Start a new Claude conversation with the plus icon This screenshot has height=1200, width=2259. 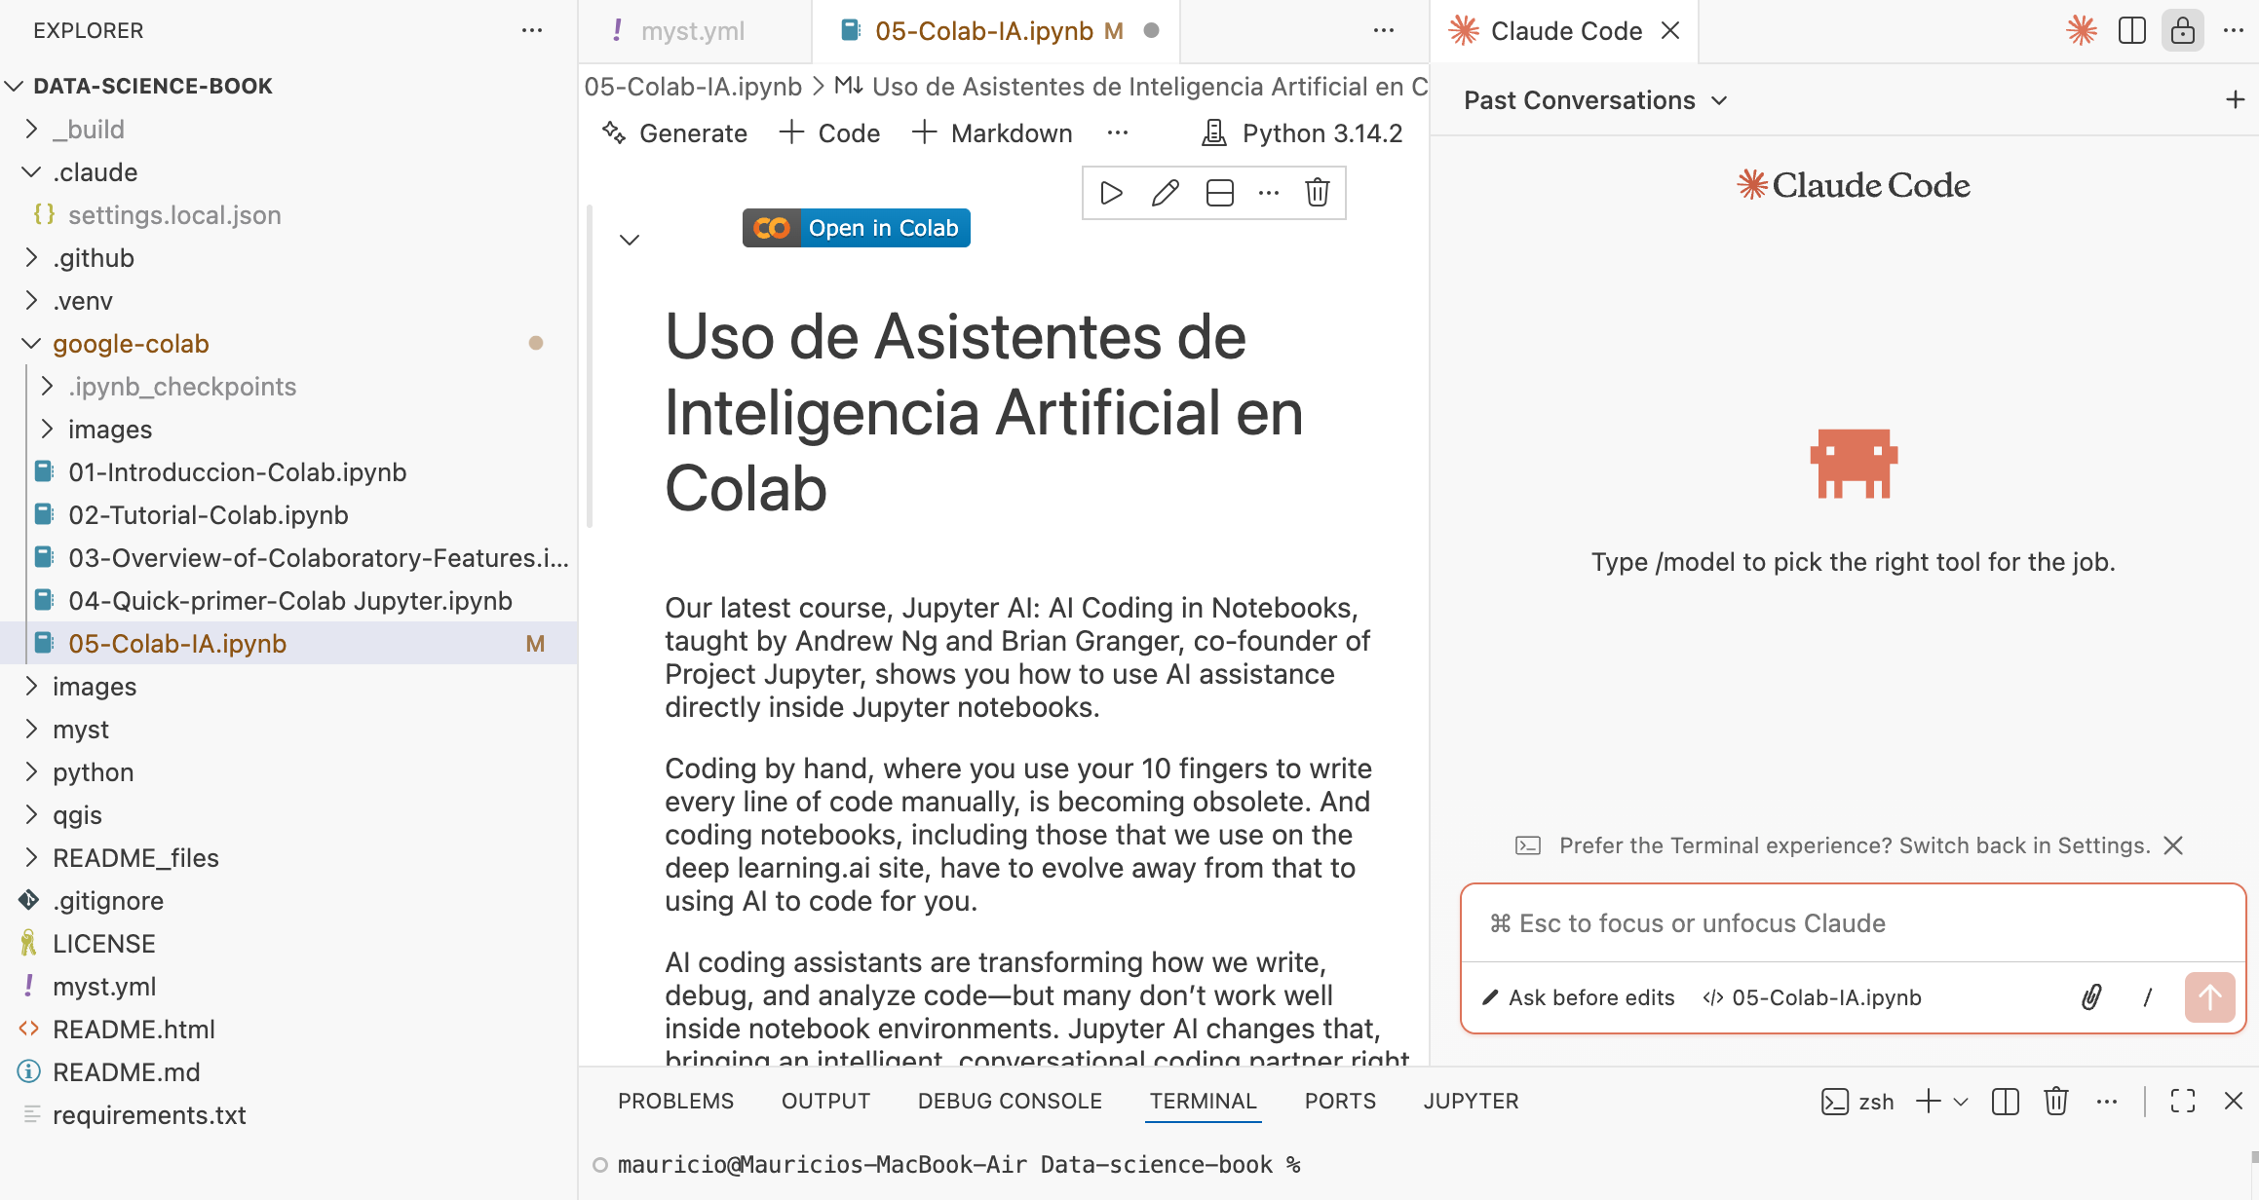[2235, 99]
